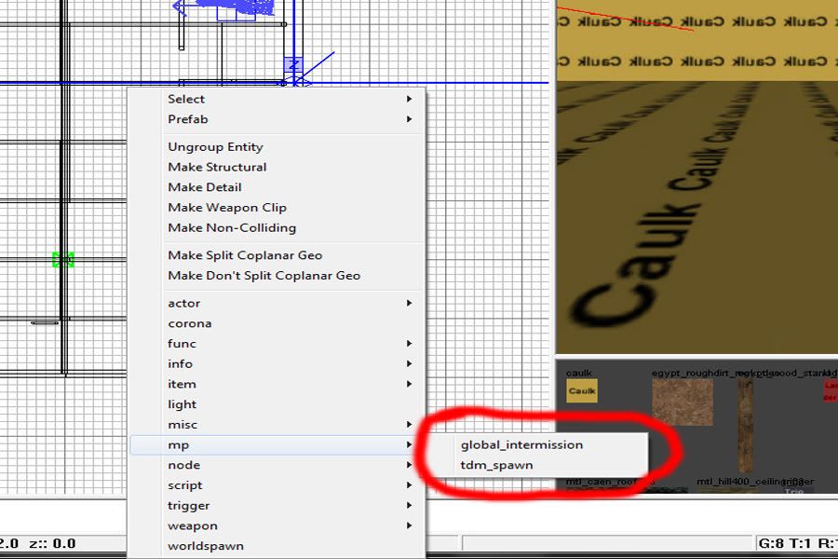Choose Make Weapon Clip

[x=227, y=208]
